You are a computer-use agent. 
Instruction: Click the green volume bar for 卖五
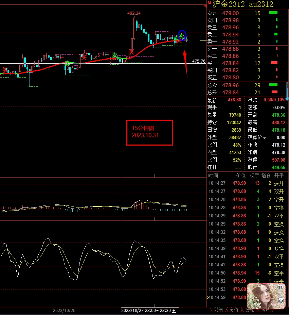pyautogui.click(x=273, y=13)
